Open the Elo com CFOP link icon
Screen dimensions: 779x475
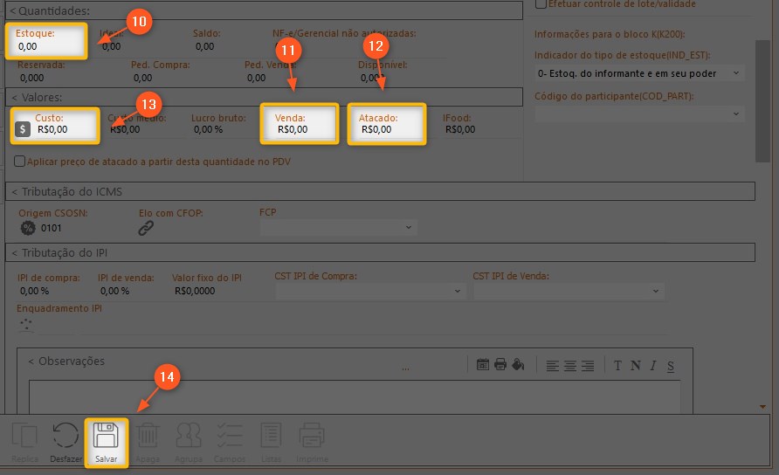pos(146,228)
